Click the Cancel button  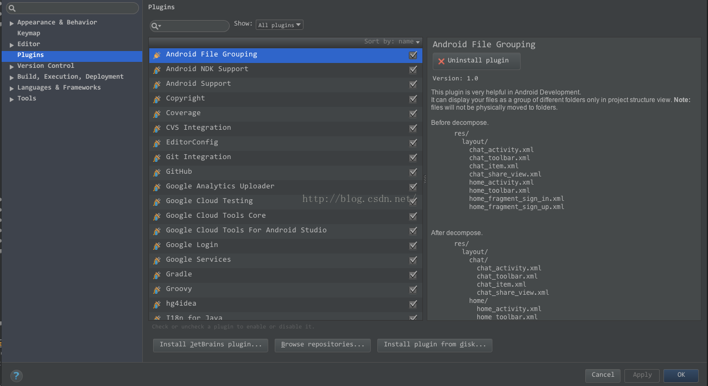[603, 375]
